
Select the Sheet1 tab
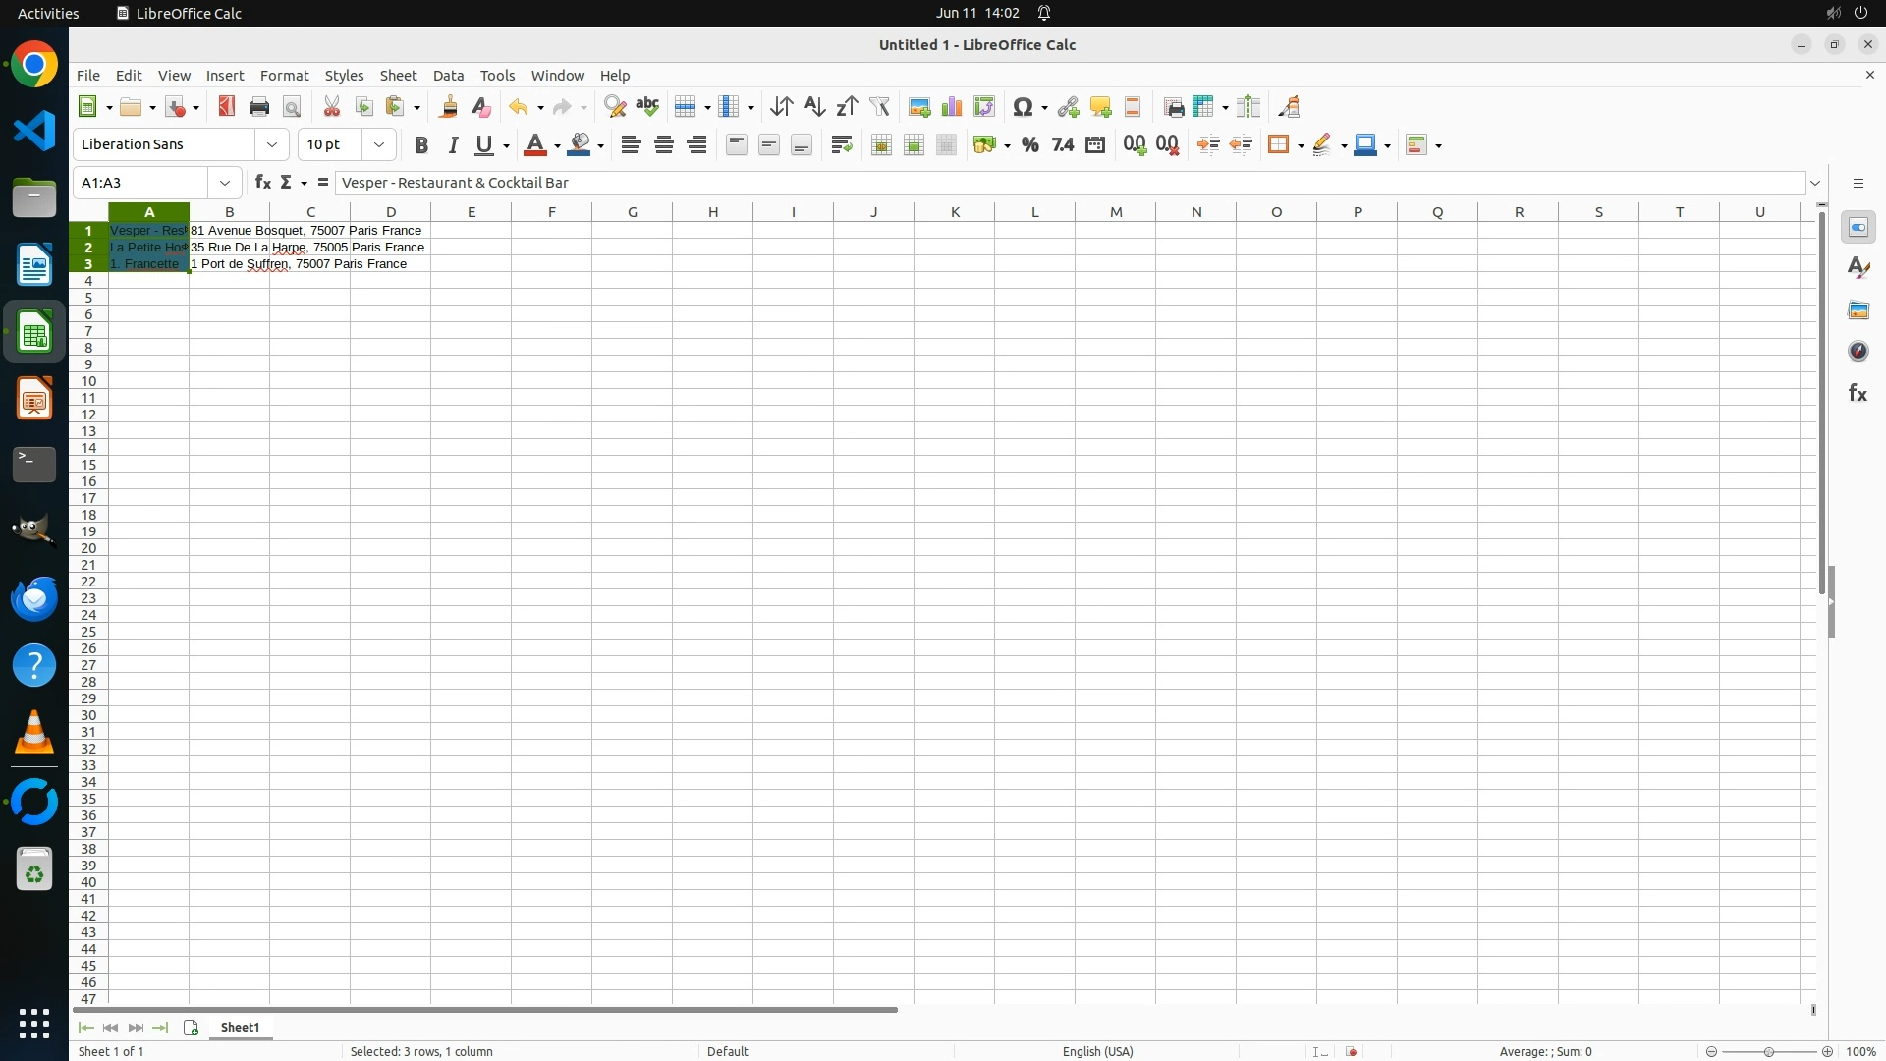(240, 1028)
